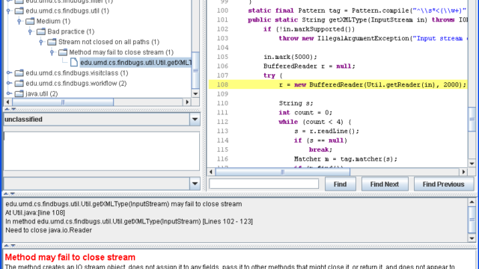The height and width of the screenshot is (269, 479).
Task: Select the Bad practice (1) row
Action: 71,31
